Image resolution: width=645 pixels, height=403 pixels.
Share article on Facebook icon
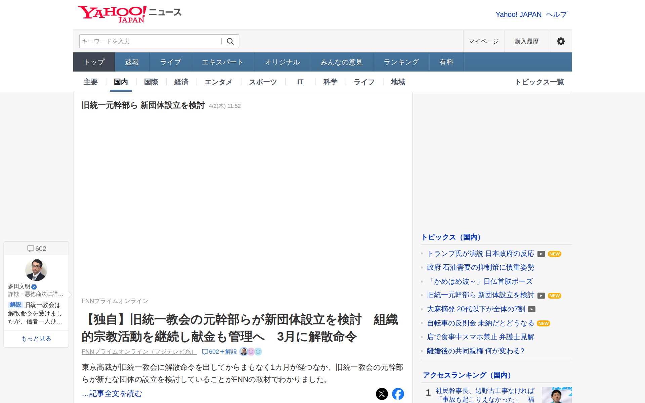coord(398,394)
